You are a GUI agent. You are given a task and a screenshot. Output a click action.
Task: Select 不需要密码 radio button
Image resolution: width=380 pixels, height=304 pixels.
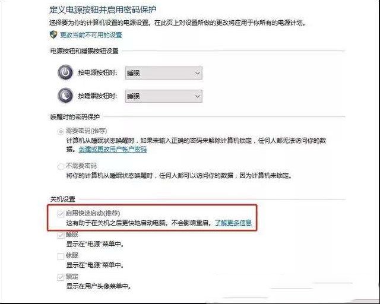point(61,166)
